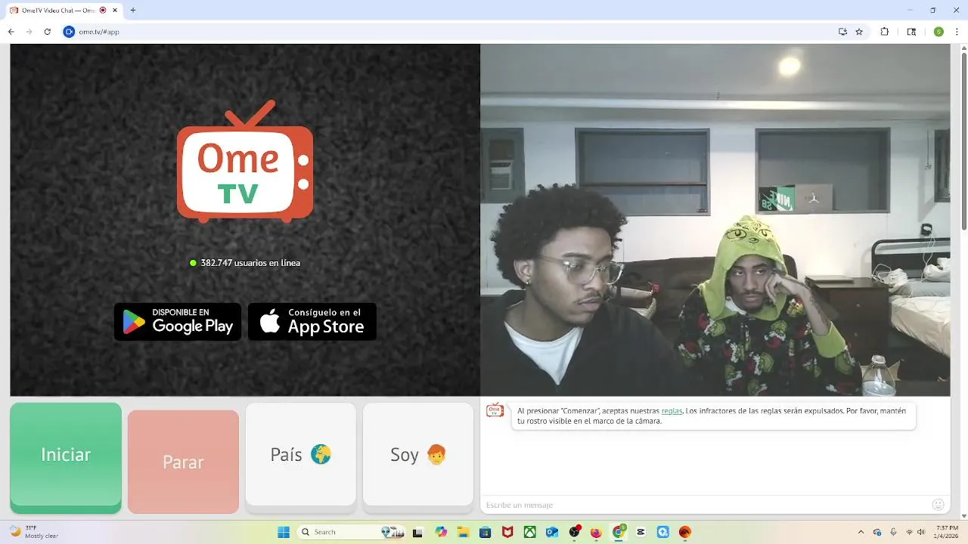Viewport: 968px width, 544px height.
Task: Close the OmeTV Video Chat tab
Action: [115, 11]
